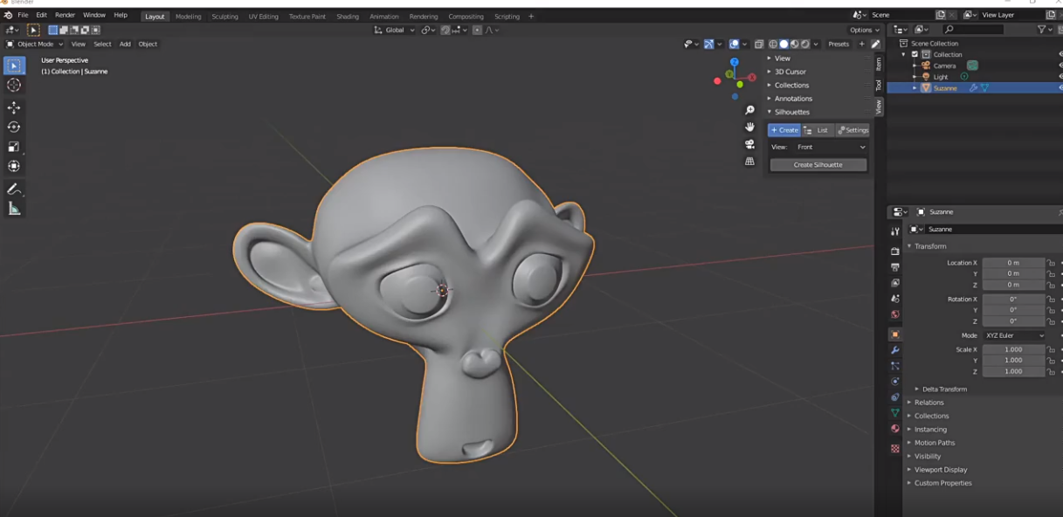1063x517 pixels.
Task: Select the List tab in Silhouettes
Action: pos(818,130)
